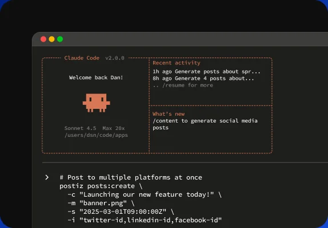Click the red close window button
Viewport: 328px width, 228px height.
pos(43,39)
